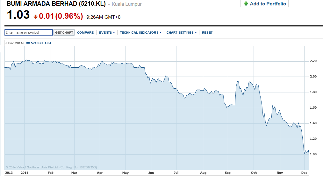Click the 5 Dec 2014 date label
Image resolution: width=323 pixels, height=176 pixels.
tap(15, 43)
